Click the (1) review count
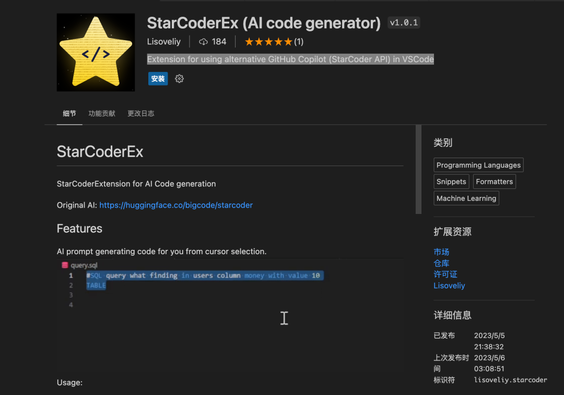This screenshot has width=564, height=395. click(x=299, y=42)
